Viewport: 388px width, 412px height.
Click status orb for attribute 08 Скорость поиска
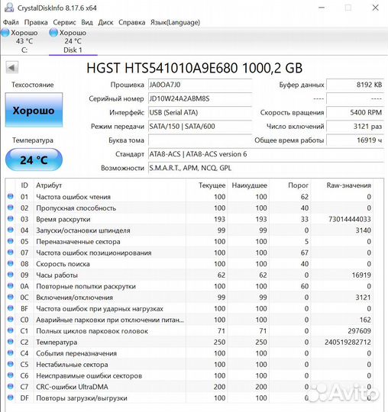11,263
